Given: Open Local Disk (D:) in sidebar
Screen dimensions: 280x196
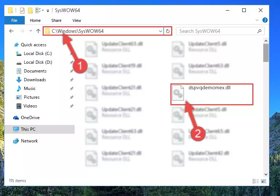Looking at the screenshot, I should point(38,62).
